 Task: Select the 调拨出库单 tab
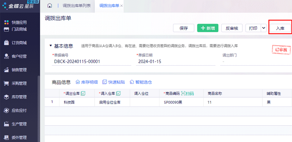coord(109,5)
